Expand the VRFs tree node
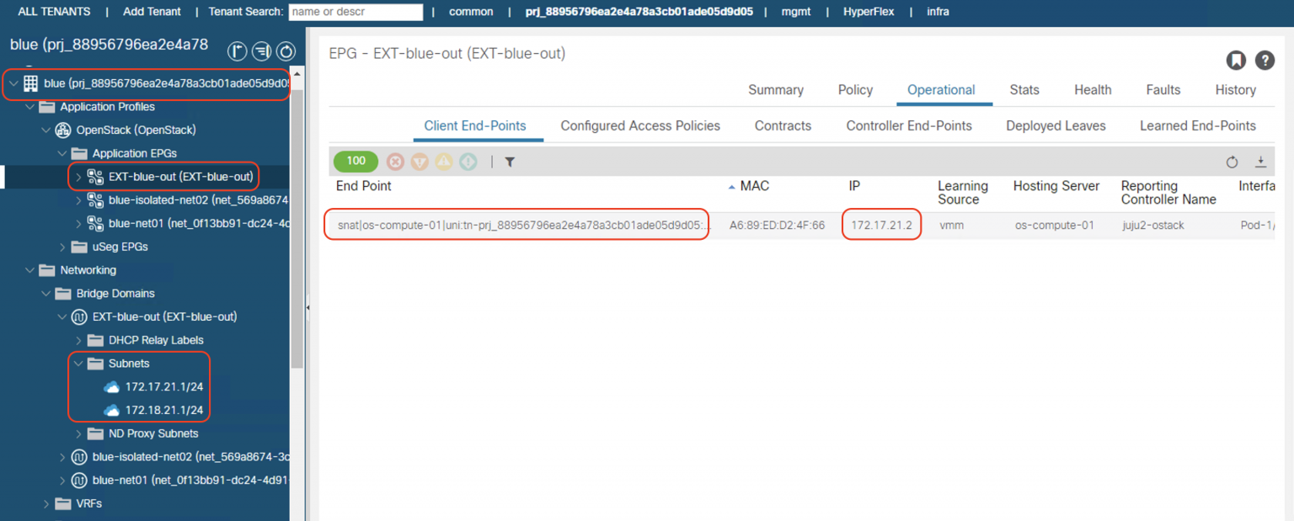 click(x=48, y=502)
